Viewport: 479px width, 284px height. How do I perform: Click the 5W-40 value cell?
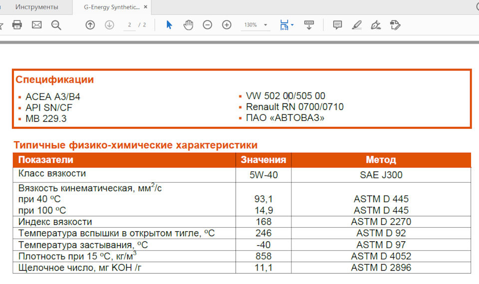(263, 175)
